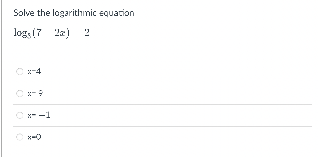The image size is (318, 157).
Task: Choose the answer option x= −1
Action: (x=38, y=115)
